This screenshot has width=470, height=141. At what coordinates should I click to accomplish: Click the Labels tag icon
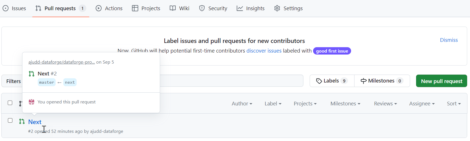[x=319, y=81]
